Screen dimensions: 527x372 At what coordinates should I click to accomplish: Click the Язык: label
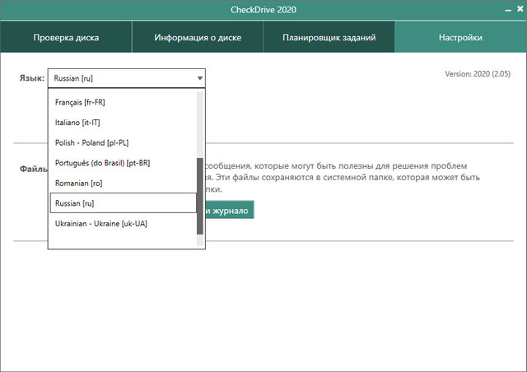(x=32, y=78)
